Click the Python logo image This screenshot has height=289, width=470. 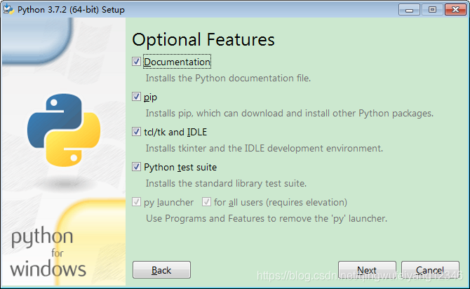(64, 130)
